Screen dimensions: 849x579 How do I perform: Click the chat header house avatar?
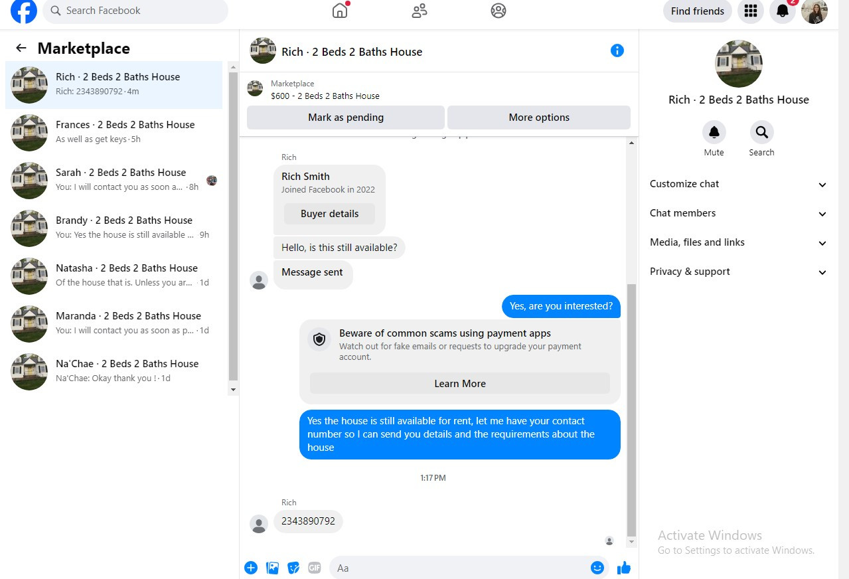coord(263,50)
